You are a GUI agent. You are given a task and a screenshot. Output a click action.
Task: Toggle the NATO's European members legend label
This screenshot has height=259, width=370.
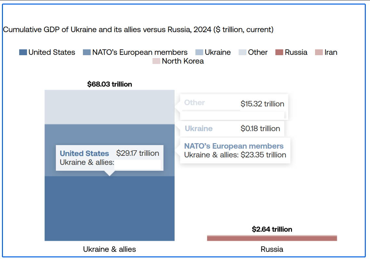click(x=140, y=52)
